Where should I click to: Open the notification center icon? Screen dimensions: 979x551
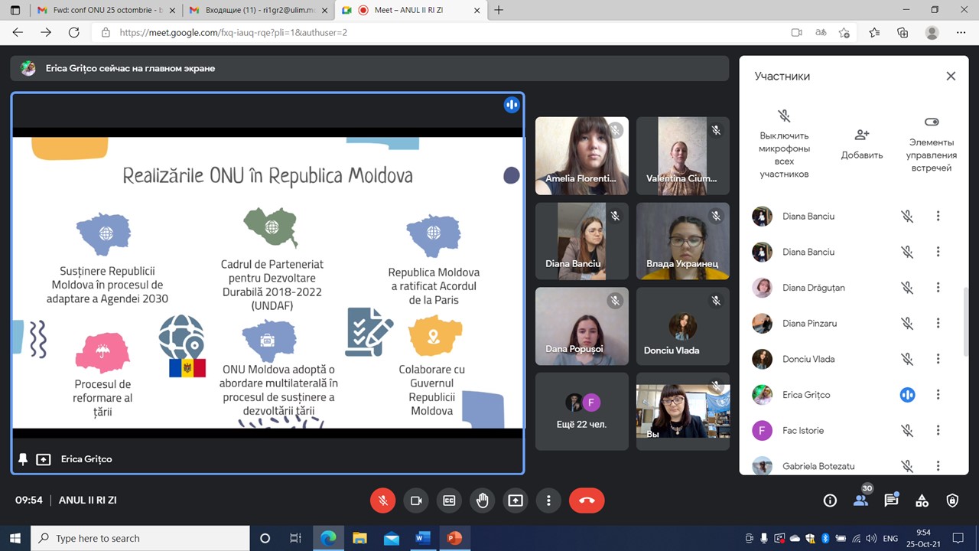(x=958, y=538)
